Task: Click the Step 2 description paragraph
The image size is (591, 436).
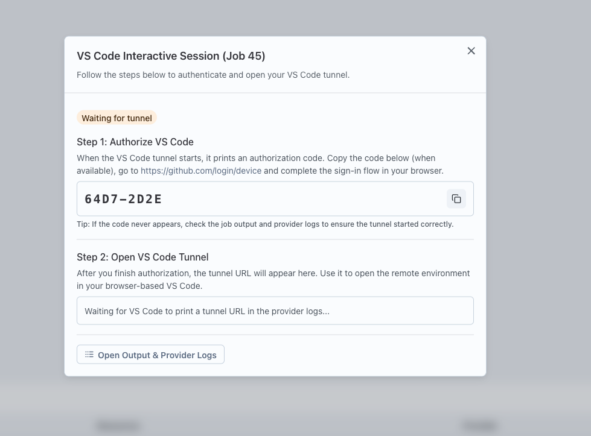Action: pos(273,279)
